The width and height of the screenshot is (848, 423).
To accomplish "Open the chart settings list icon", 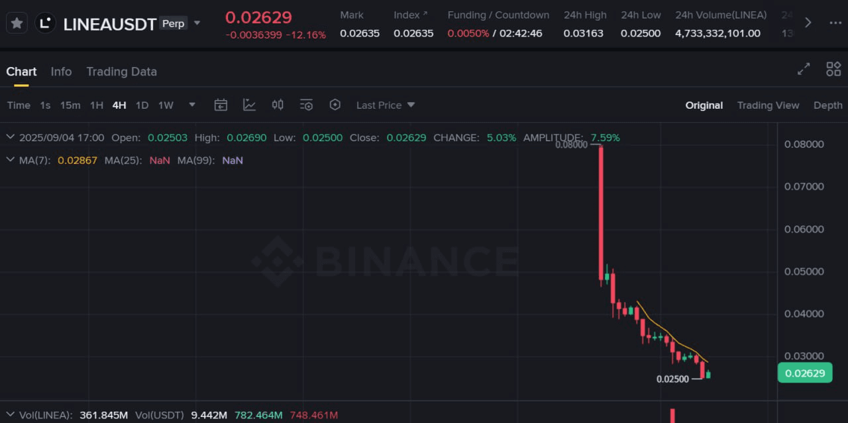I will 306,105.
